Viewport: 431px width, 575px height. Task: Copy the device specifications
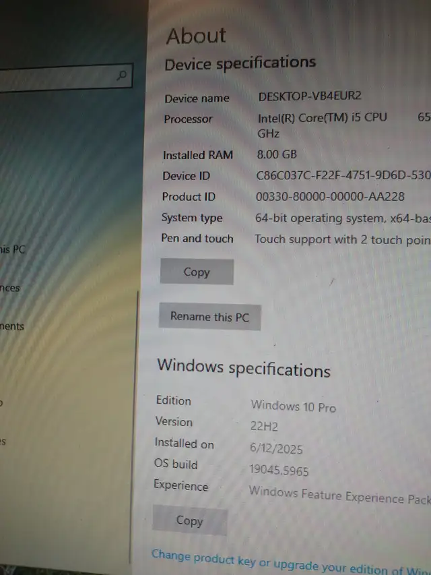coord(197,272)
